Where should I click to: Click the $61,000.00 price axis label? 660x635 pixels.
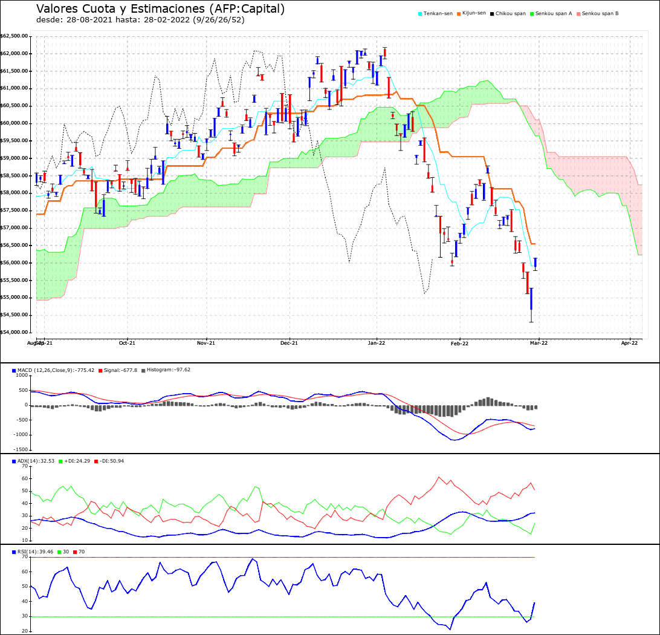coord(15,88)
